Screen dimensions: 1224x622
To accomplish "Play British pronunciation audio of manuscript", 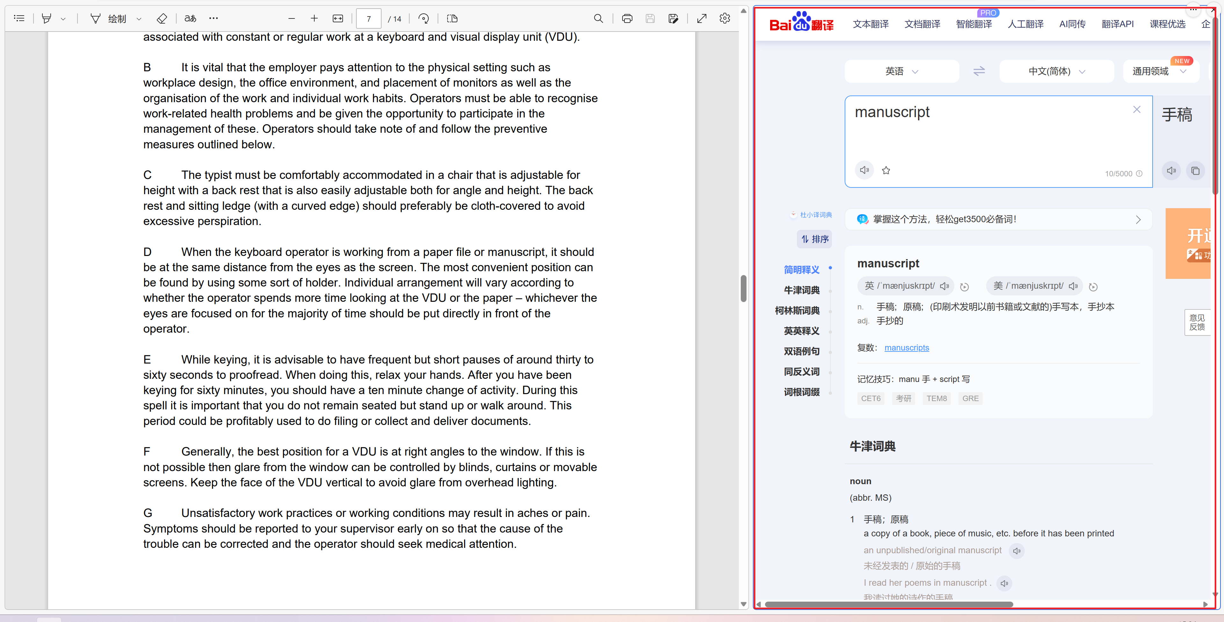I will pyautogui.click(x=944, y=286).
